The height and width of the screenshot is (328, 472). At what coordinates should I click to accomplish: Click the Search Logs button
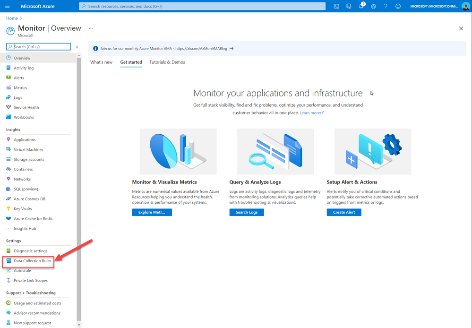[247, 212]
